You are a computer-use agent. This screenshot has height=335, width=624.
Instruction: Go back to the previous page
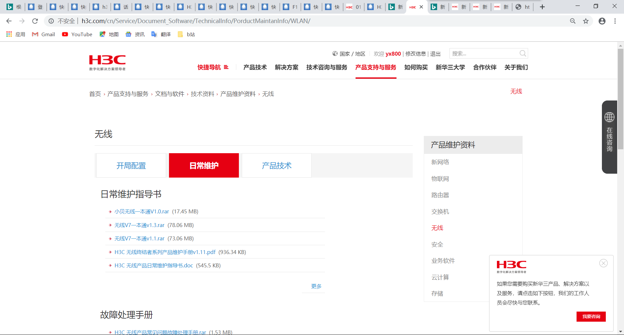[x=9, y=21]
